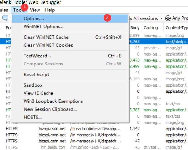Screen dimensions: 188x150
Task: Click the Any Process toolbar button
Action: coord(177,18)
